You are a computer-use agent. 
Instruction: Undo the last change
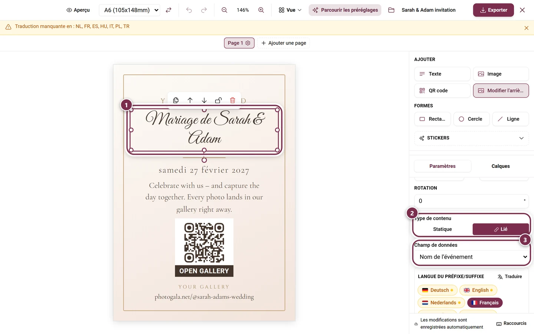click(189, 10)
